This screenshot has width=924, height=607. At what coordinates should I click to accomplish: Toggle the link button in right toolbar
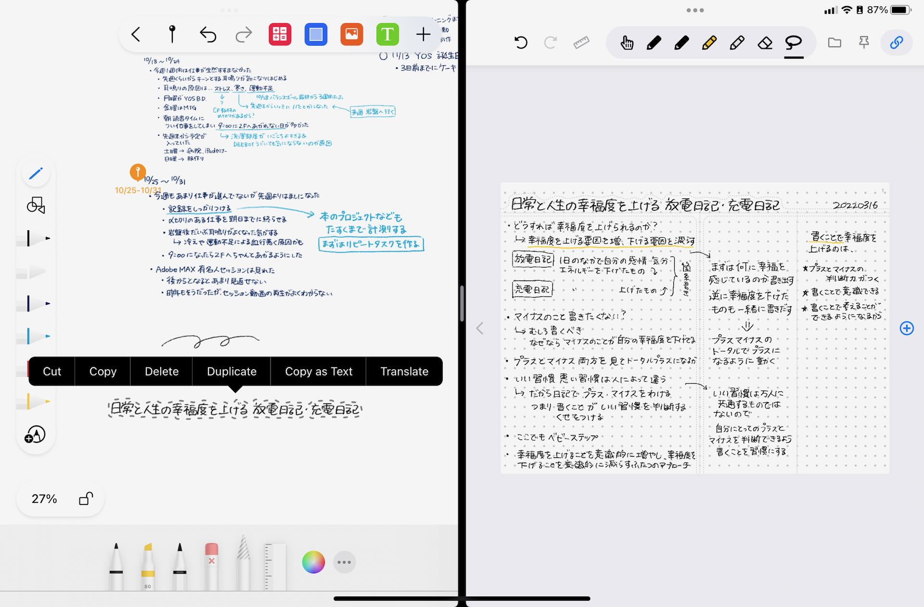896,43
